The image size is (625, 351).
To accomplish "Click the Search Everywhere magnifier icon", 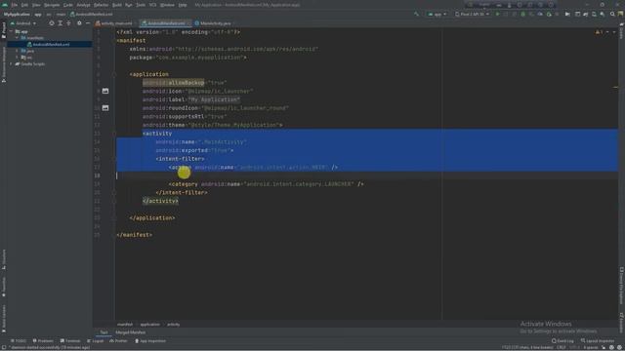I will 612,14.
